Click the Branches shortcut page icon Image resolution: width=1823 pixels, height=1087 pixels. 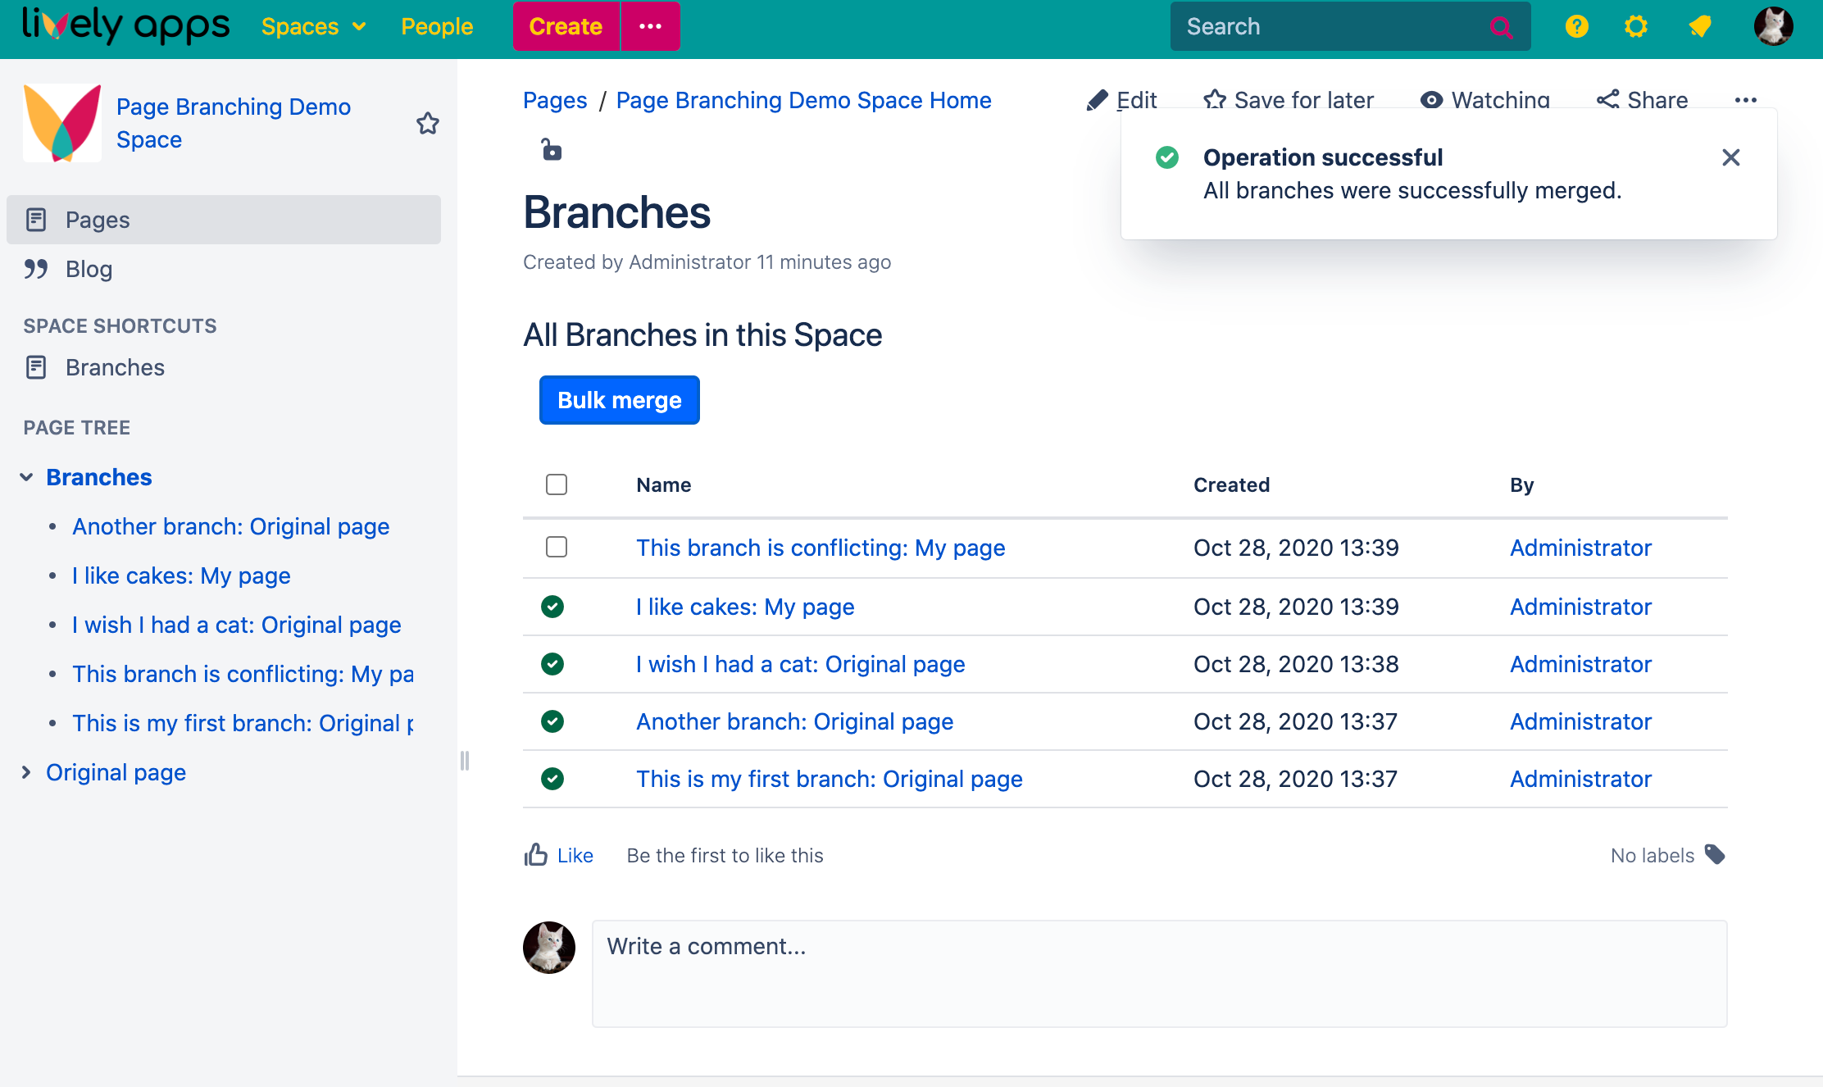point(36,367)
